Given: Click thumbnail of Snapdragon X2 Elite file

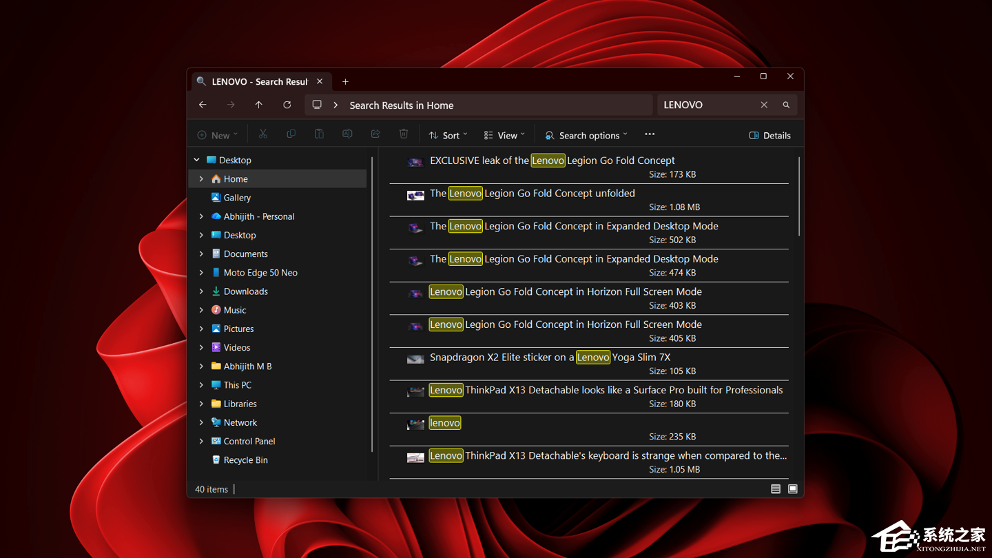Looking at the screenshot, I should (x=415, y=359).
